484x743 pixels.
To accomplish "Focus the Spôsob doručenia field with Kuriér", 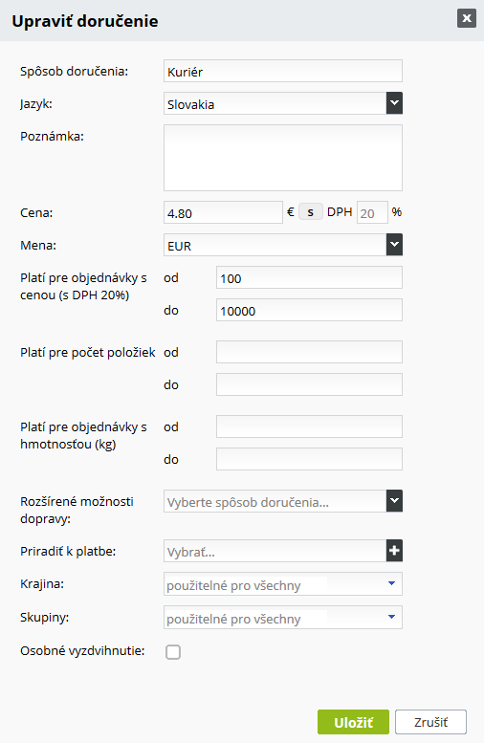I will pos(283,71).
